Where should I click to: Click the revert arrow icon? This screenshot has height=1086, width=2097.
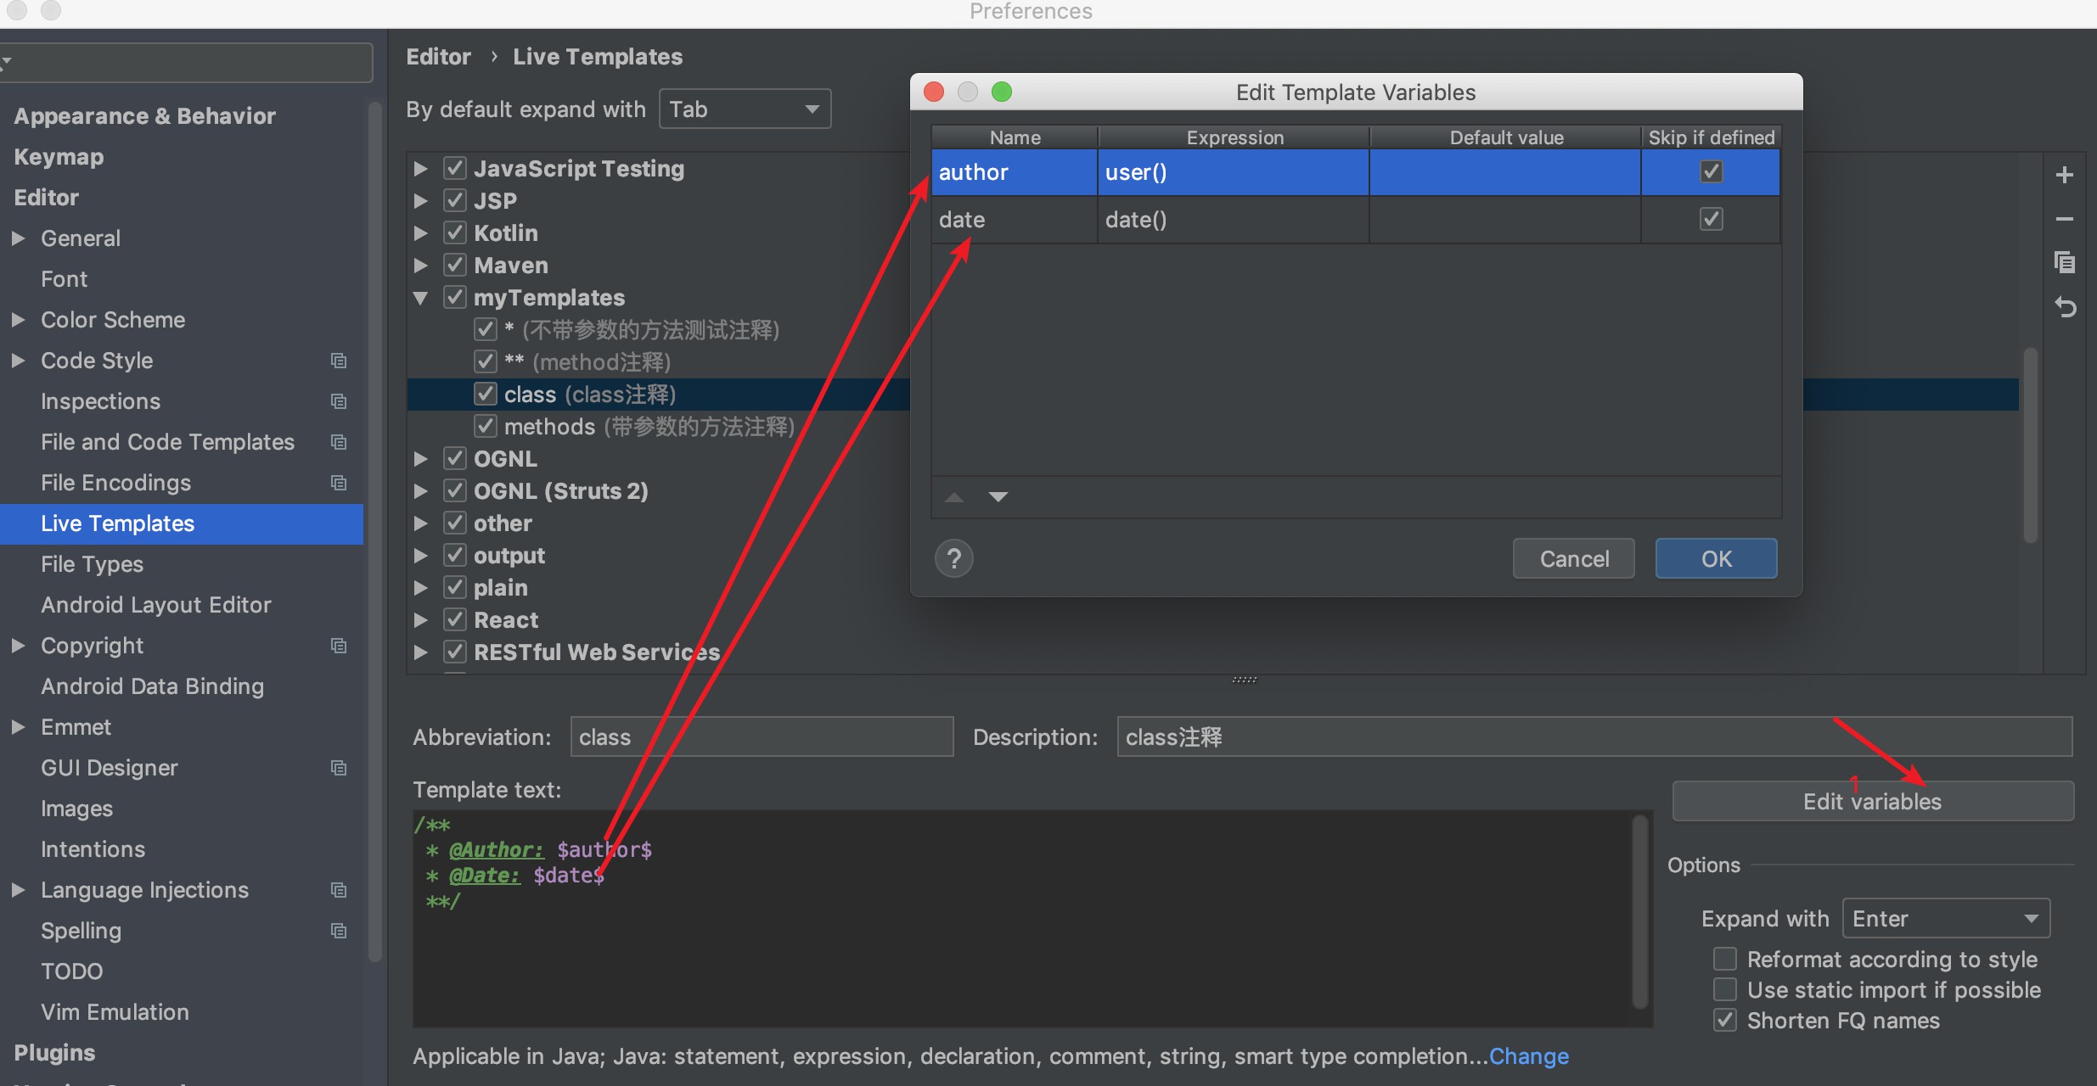[x=2065, y=307]
